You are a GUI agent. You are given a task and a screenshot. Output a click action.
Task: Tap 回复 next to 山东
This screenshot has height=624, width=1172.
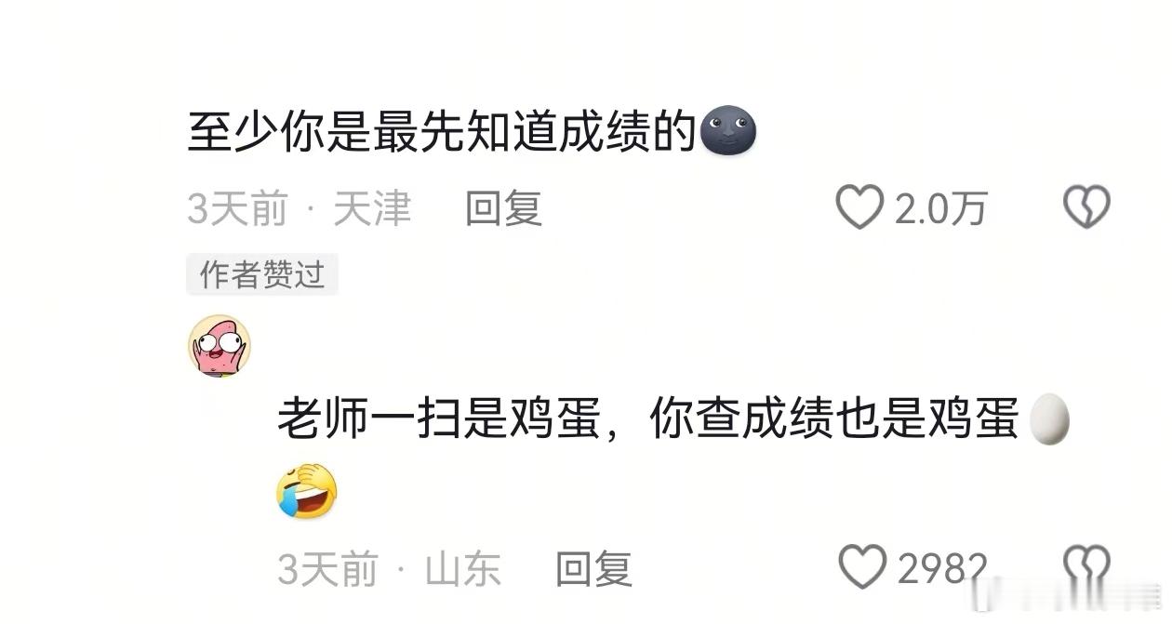(593, 568)
